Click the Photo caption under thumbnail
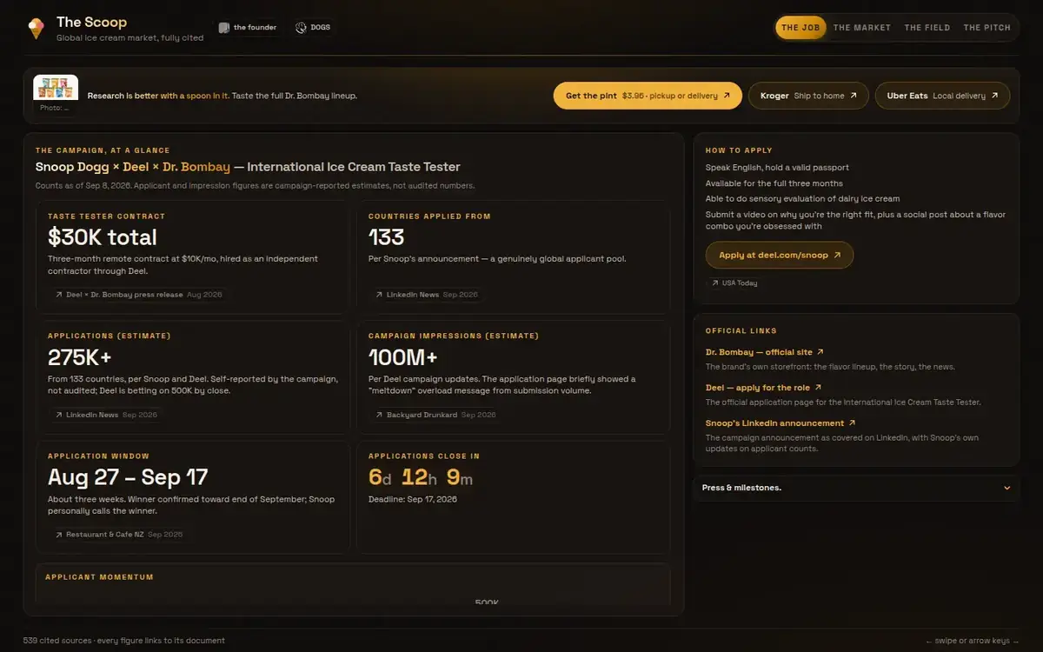This screenshot has height=652, width=1043. click(54, 109)
